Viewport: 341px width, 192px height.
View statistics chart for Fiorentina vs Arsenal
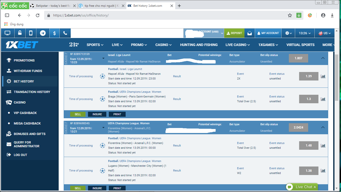click(x=323, y=145)
